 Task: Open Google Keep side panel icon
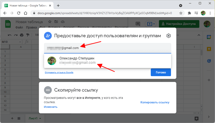209,49
